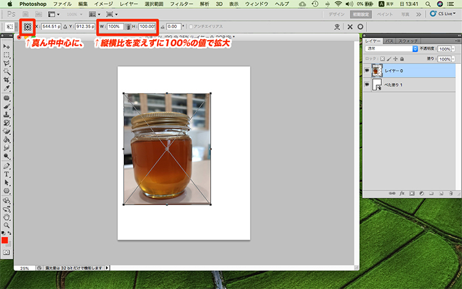Toggle the アンチエイリアス checkbox
Image resolution: width=462 pixels, height=289 pixels.
pyautogui.click(x=190, y=26)
